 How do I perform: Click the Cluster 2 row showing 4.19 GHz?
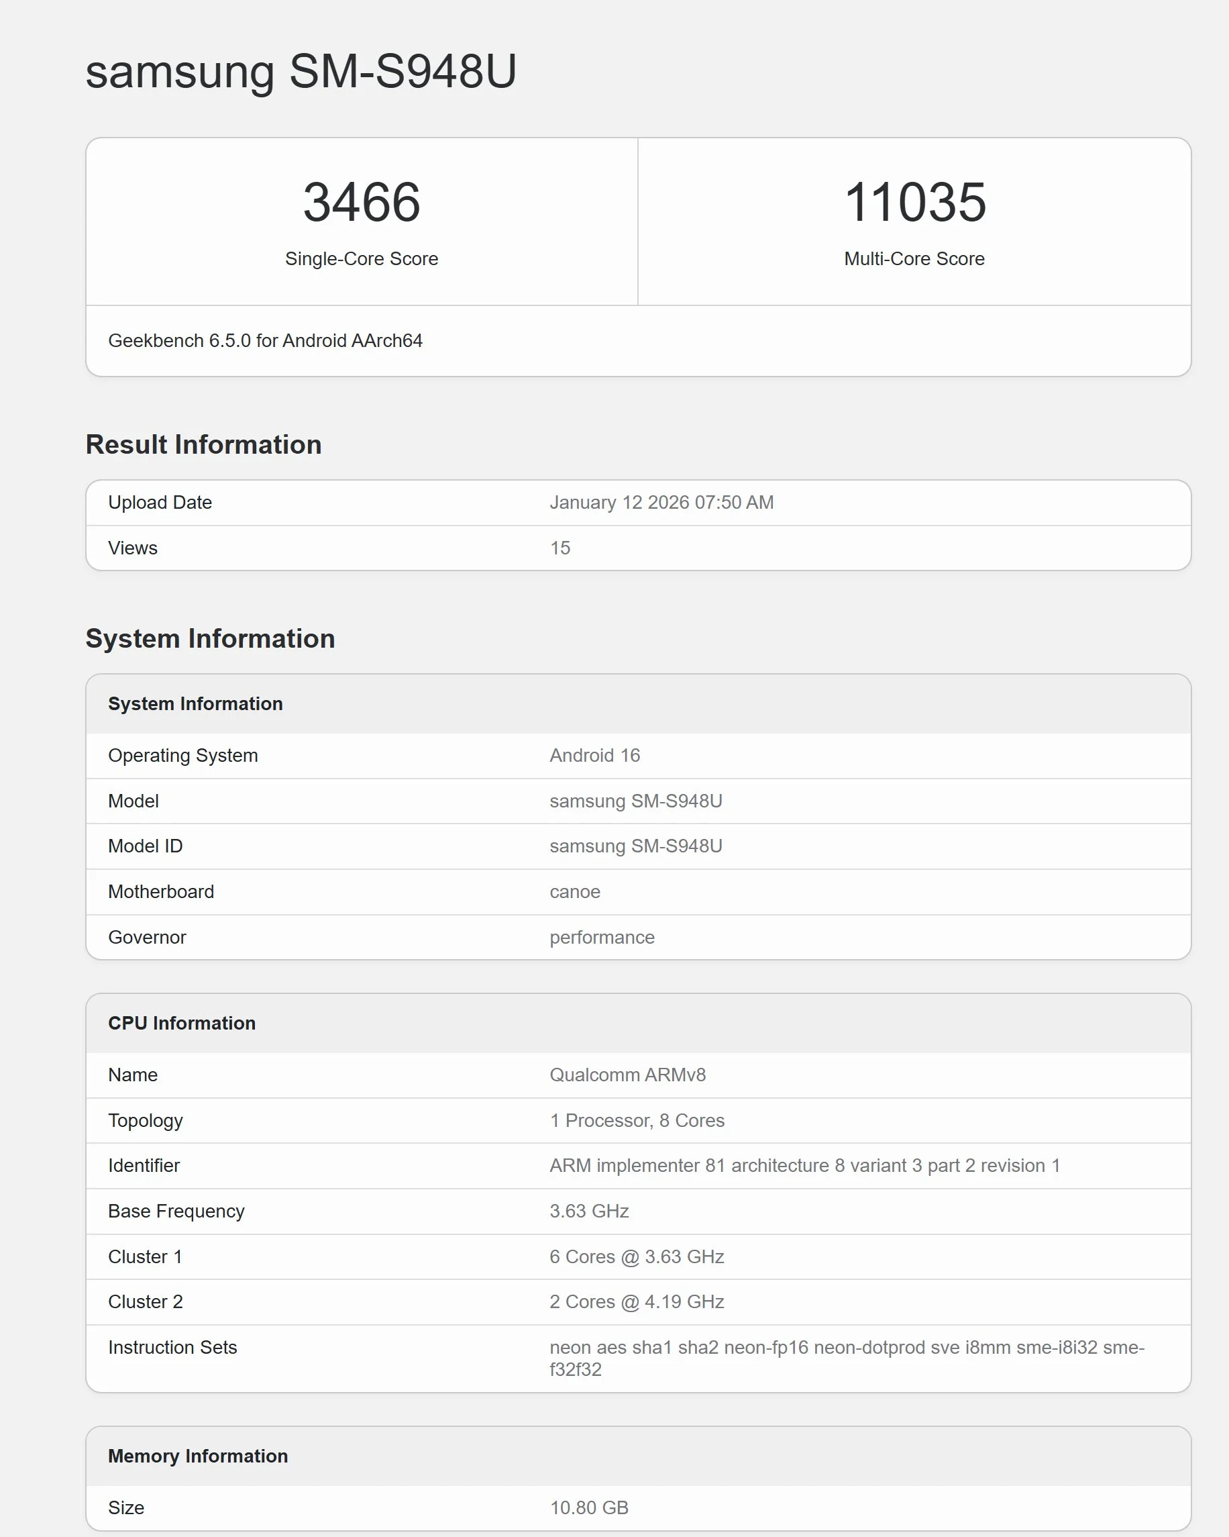pos(637,1301)
